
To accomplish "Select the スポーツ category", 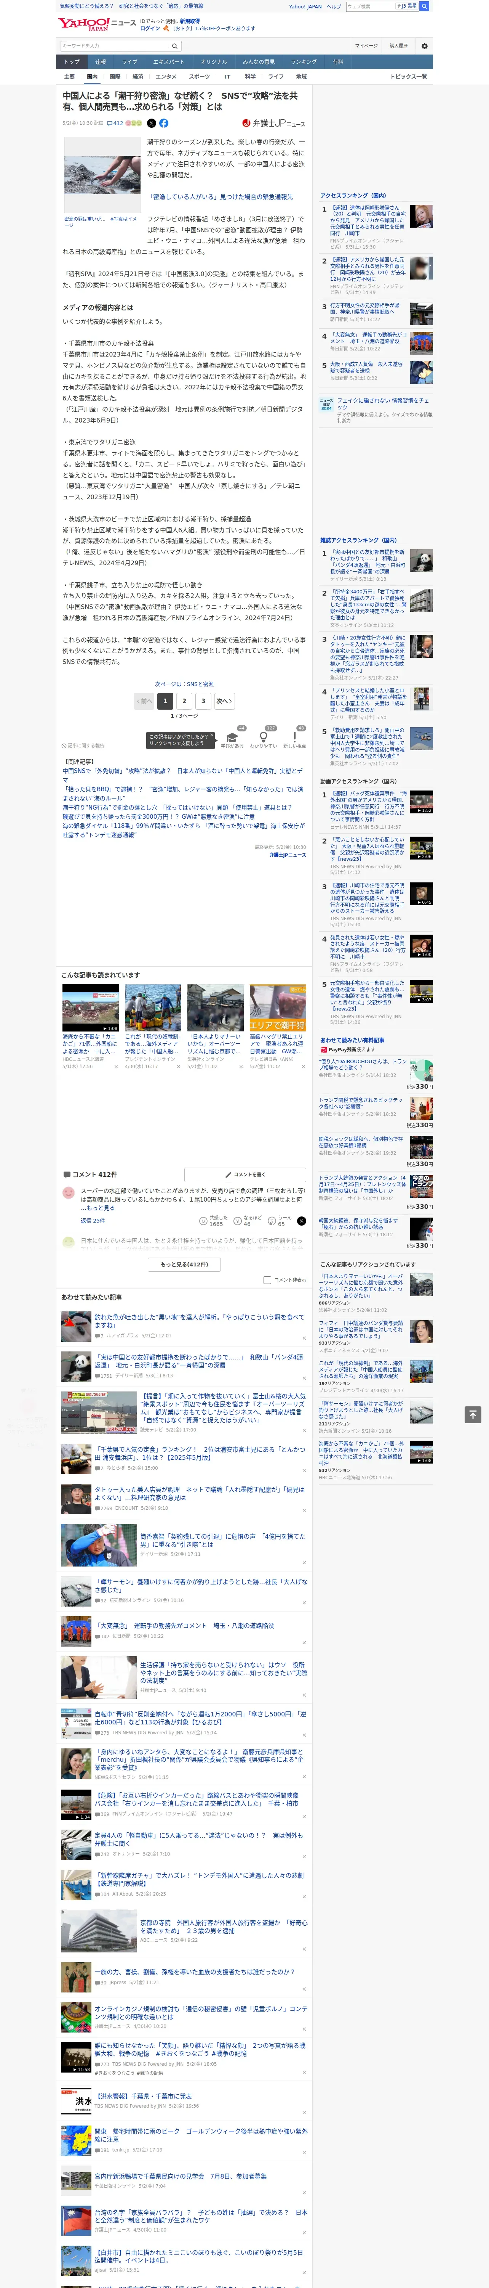I will [200, 76].
